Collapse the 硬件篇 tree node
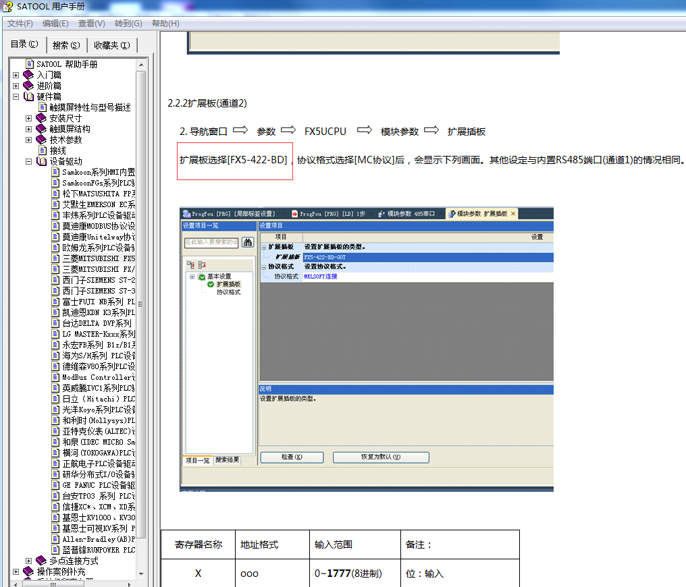Image resolution: width=686 pixels, height=587 pixels. coord(16,96)
